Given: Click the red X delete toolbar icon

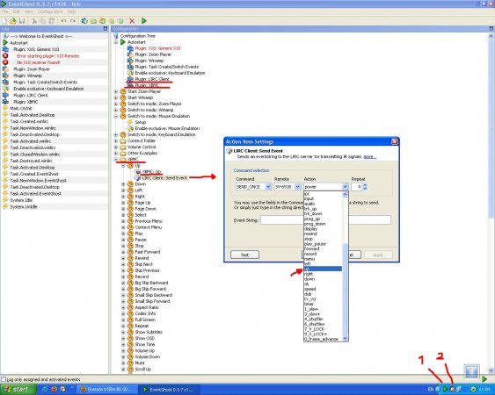Looking at the screenshot, I should 132,21.
